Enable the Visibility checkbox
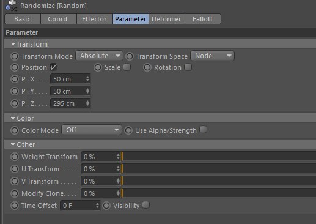 (146, 205)
